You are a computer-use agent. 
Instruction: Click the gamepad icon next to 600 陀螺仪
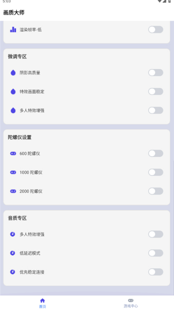tap(13, 153)
